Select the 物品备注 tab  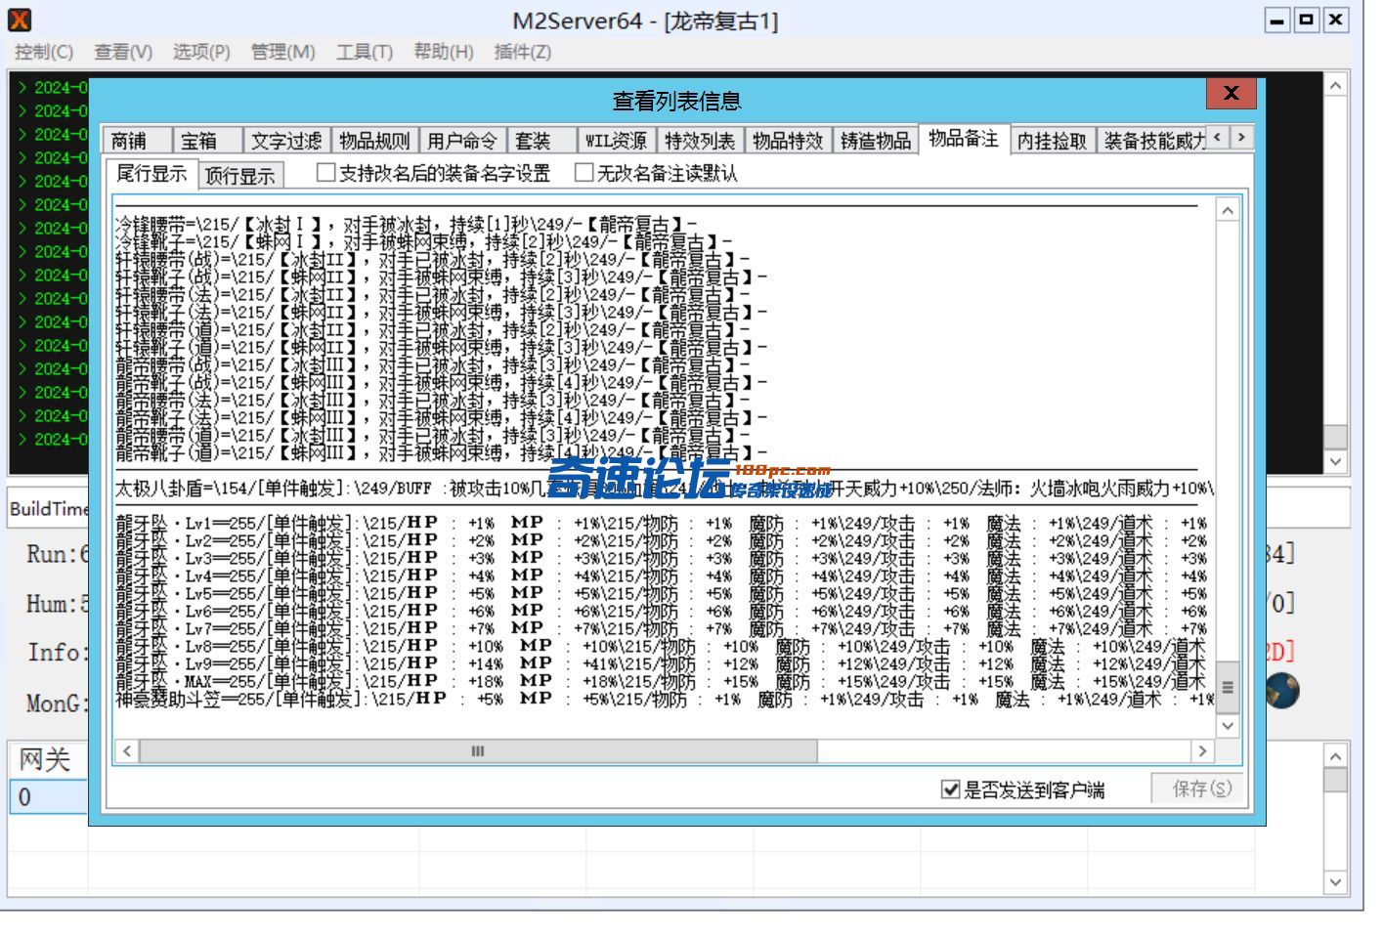tap(964, 139)
